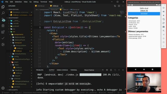Click components in the breadcrumb path
The width and height of the screenshot is (167, 94).
coord(44,10)
